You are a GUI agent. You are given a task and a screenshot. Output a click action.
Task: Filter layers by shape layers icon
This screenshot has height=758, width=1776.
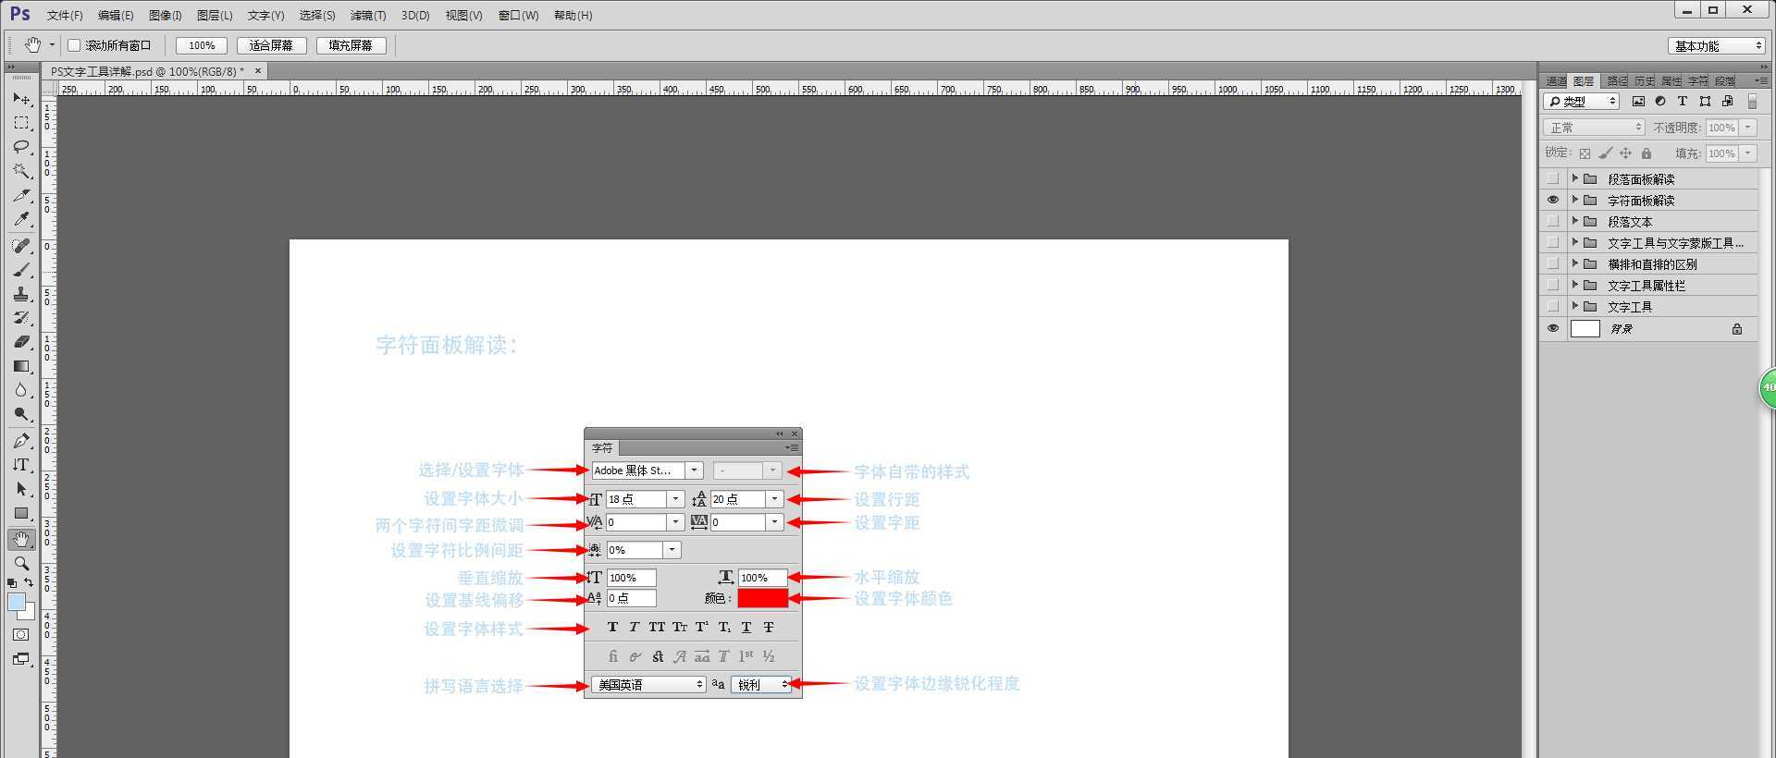pos(1705,102)
